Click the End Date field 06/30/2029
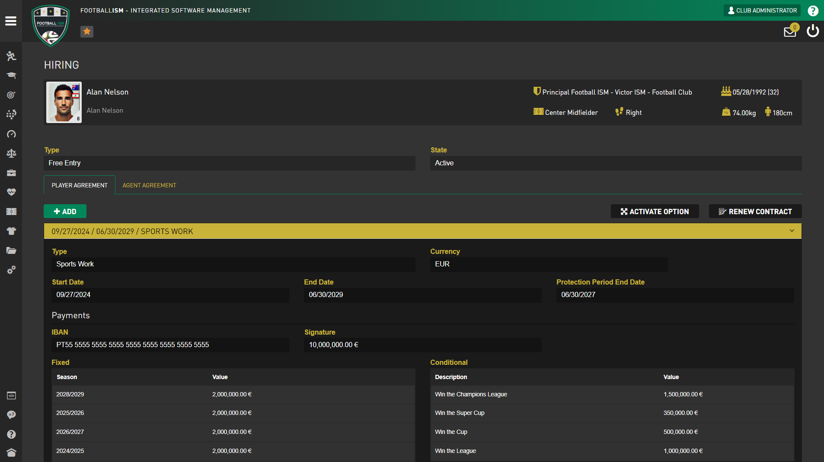 pyautogui.click(x=422, y=294)
